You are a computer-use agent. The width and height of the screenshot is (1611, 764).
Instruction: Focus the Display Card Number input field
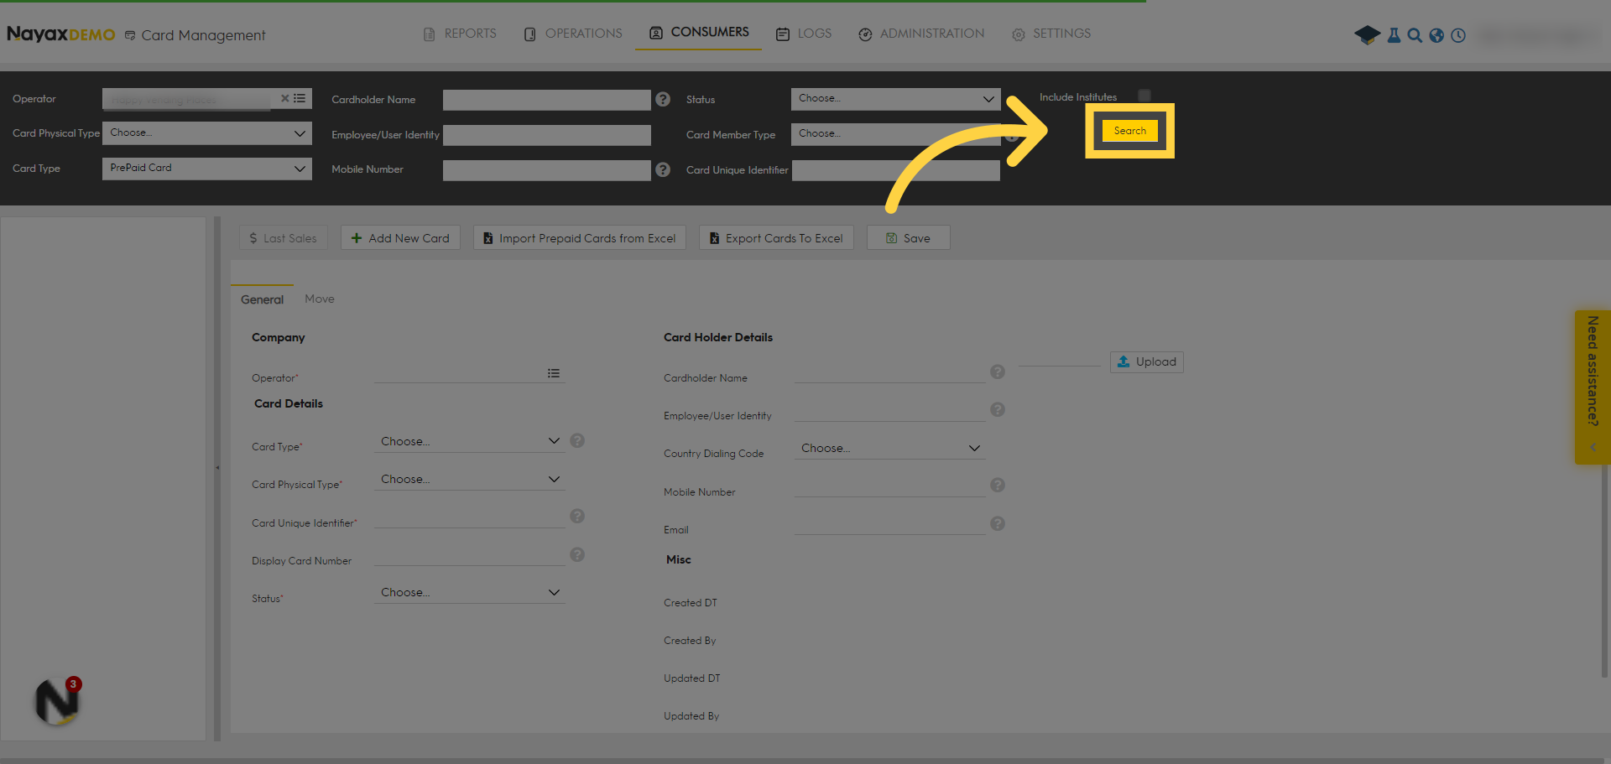pyautogui.click(x=469, y=555)
